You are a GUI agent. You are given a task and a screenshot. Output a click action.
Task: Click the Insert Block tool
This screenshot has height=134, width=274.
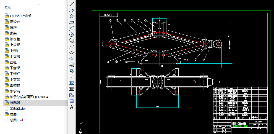point(72,65)
